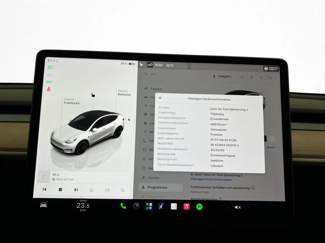Skip to the previous radio station
The width and height of the screenshot is (325, 243).
(44, 189)
